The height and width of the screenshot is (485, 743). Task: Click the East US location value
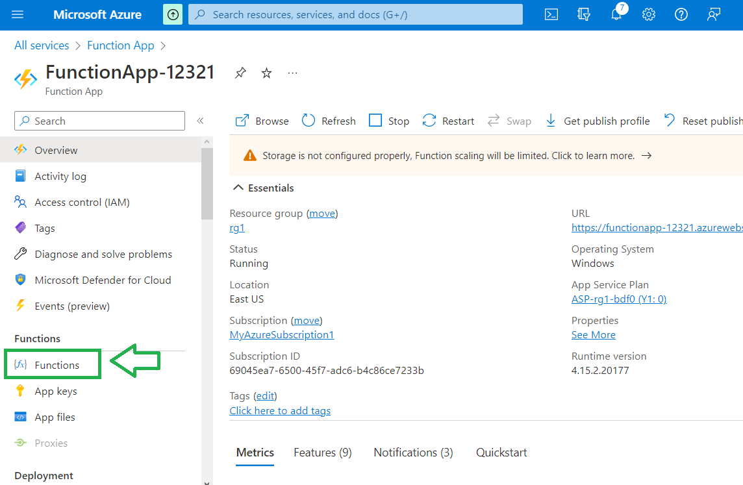click(x=246, y=299)
